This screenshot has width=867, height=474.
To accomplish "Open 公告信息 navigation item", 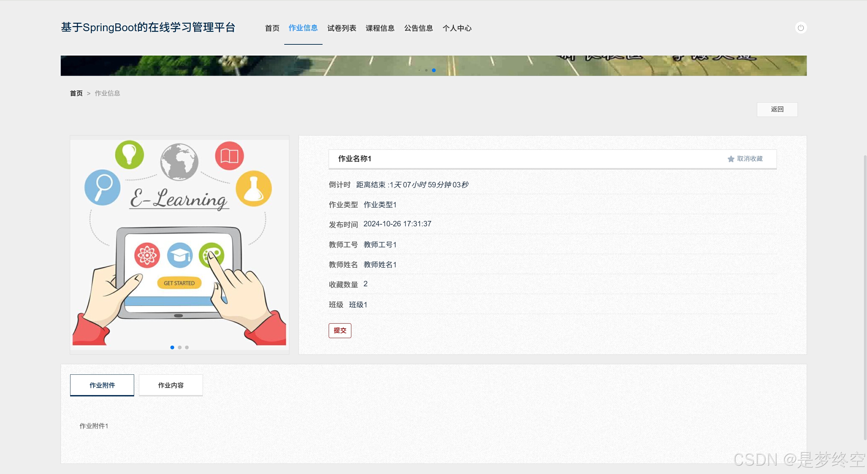I will (418, 28).
